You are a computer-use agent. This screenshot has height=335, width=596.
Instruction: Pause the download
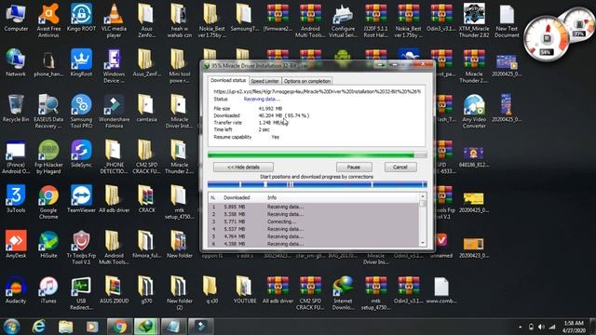tap(354, 167)
